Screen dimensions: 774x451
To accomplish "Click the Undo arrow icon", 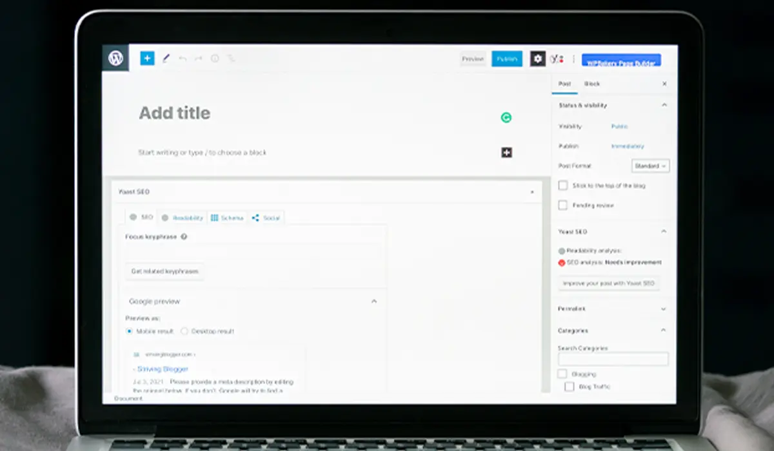I will tap(183, 59).
